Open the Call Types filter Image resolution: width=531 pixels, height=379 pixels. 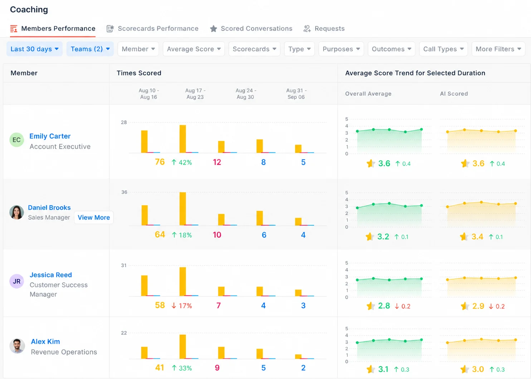[x=443, y=49]
